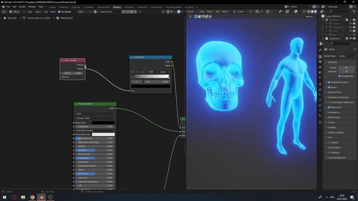This screenshot has width=358, height=201.
Task: Disable the Bloom checkbox
Action: pyautogui.click(x=329, y=87)
